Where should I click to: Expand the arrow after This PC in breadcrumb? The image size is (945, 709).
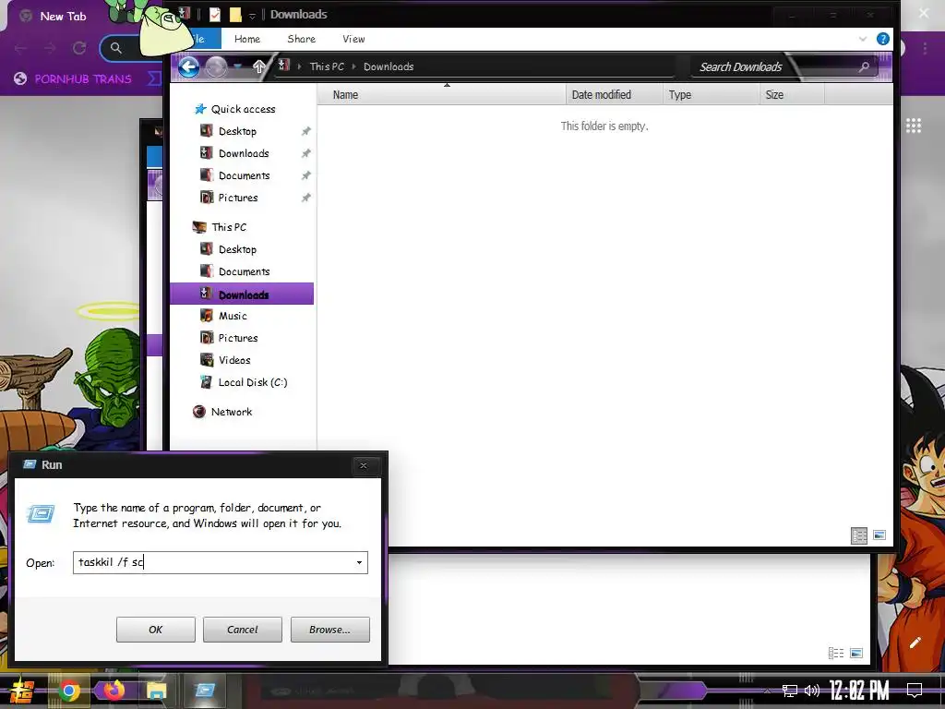pos(353,66)
